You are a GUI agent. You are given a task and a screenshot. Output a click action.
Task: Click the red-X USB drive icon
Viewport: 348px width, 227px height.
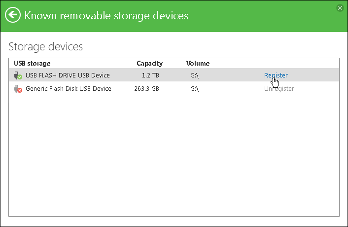point(18,89)
